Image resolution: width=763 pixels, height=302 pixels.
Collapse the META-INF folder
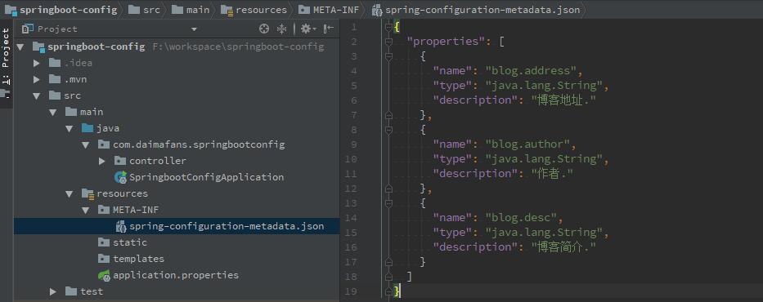pos(86,211)
